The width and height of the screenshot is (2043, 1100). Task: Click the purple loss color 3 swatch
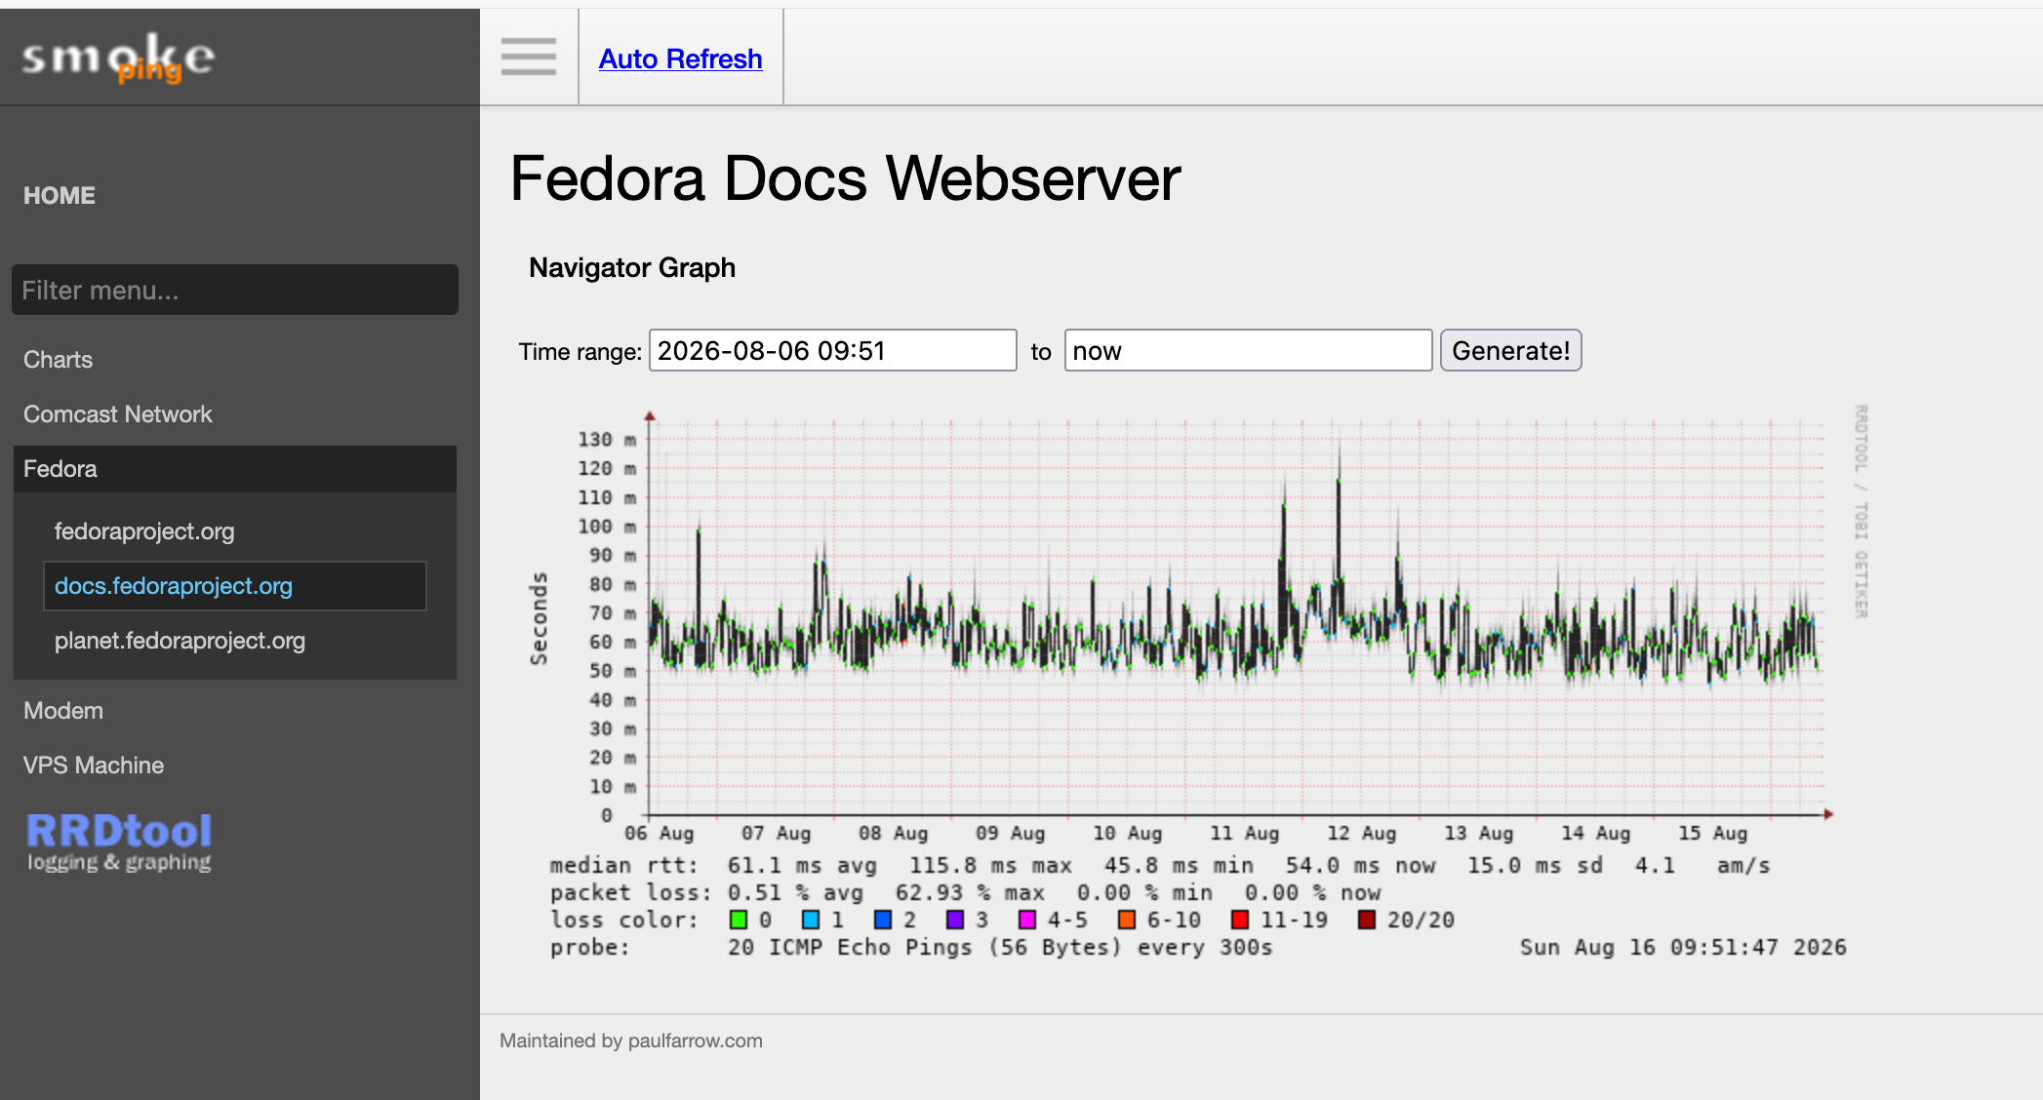click(x=955, y=920)
